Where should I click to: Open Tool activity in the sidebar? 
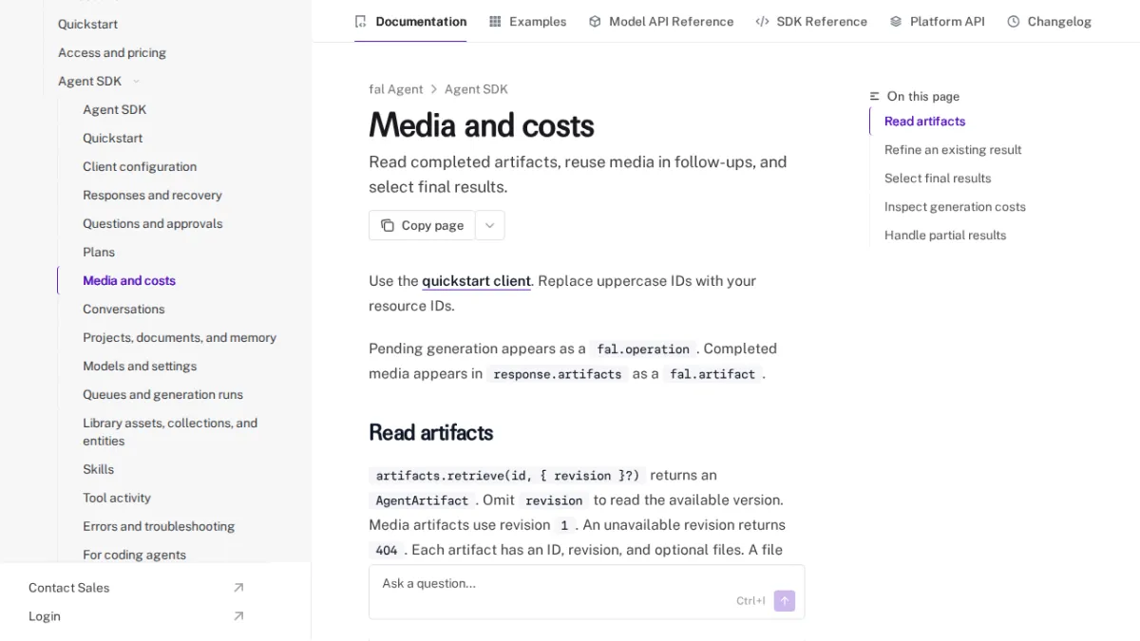coord(117,499)
